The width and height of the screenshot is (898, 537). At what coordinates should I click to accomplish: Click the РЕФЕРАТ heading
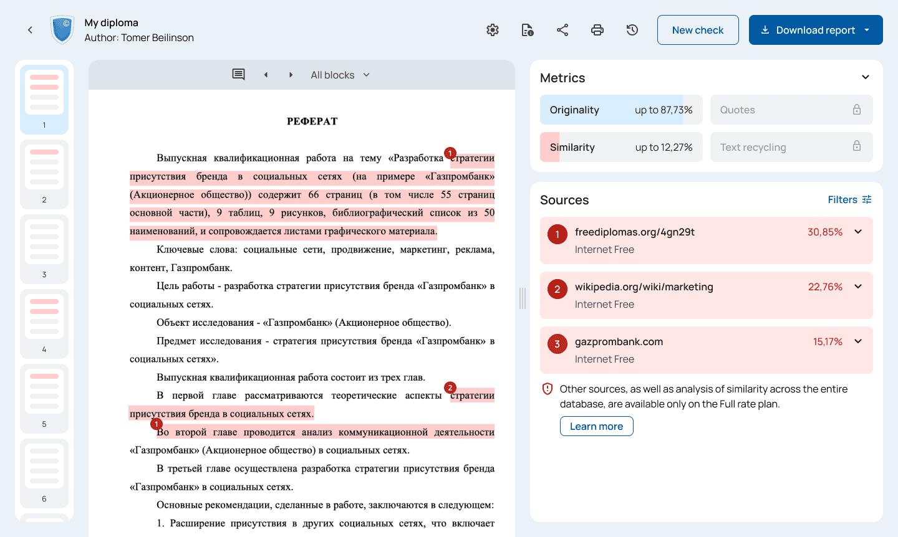pyautogui.click(x=312, y=121)
